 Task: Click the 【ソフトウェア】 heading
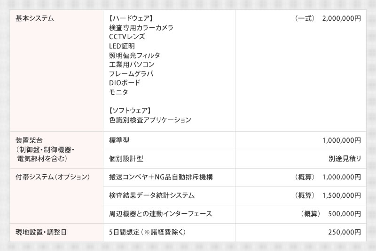click(130, 111)
